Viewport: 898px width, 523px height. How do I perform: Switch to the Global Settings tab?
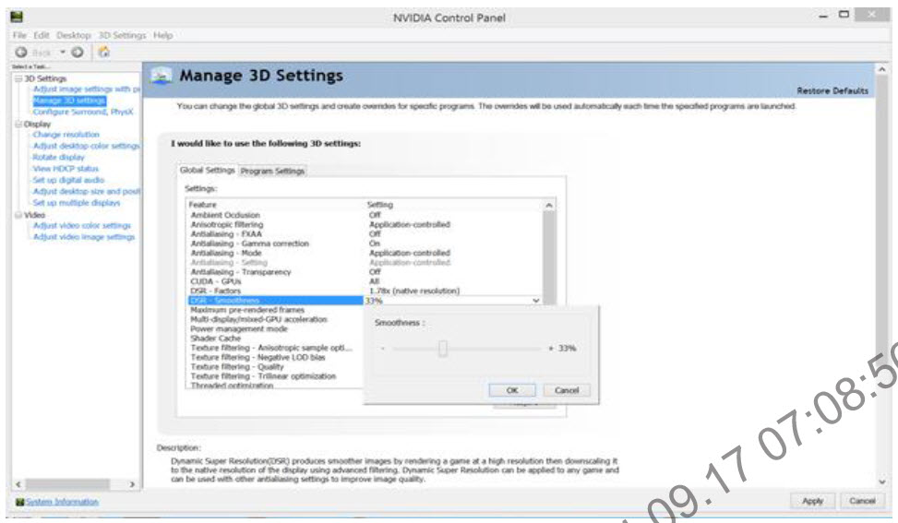point(208,170)
